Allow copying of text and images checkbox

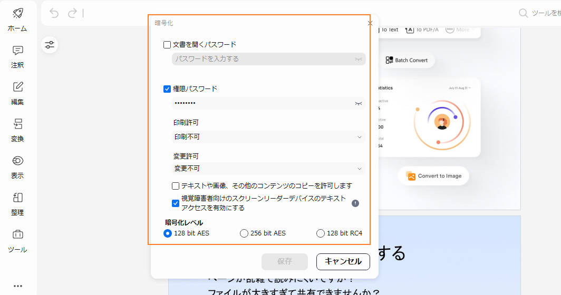(x=175, y=186)
